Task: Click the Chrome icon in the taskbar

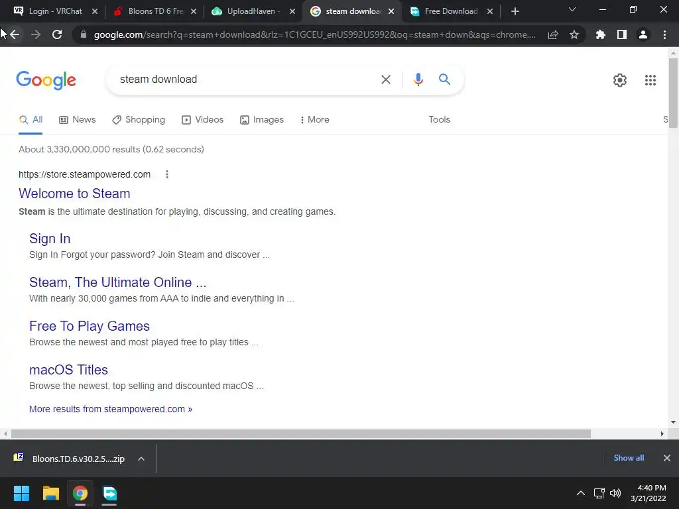Action: 80,493
